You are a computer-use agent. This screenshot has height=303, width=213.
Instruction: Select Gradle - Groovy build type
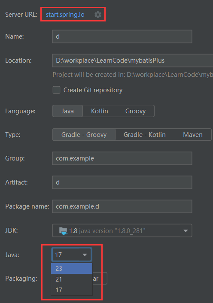(84, 135)
